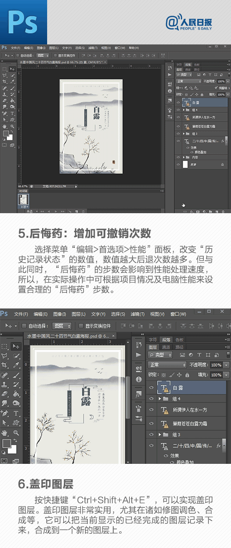
Task: Select Type tool in lower screenshot toolbar
Action: pyautogui.click(x=16, y=413)
